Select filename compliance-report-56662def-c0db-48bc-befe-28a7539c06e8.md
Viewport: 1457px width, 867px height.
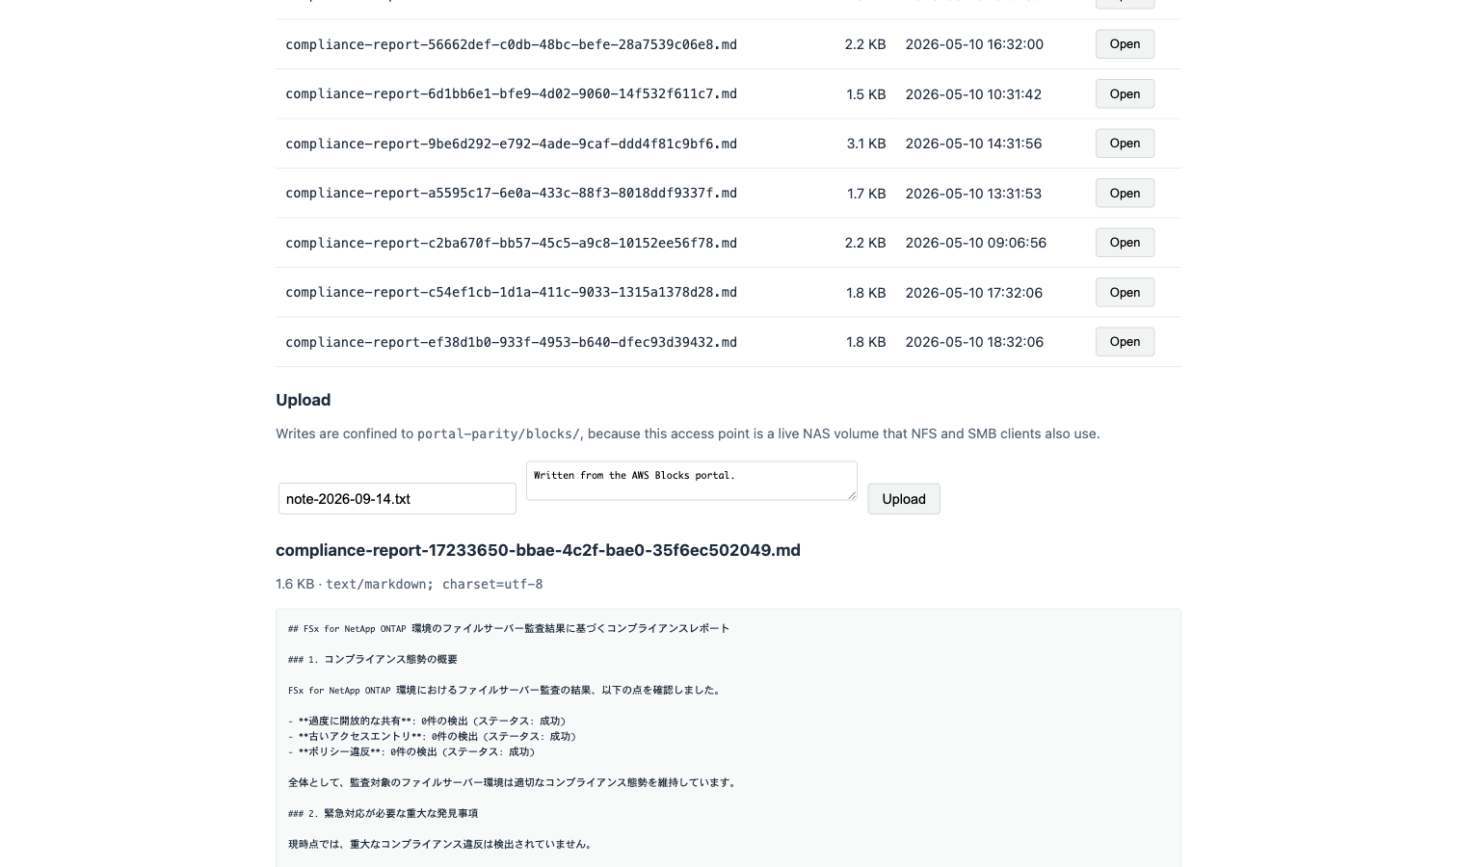click(x=511, y=44)
